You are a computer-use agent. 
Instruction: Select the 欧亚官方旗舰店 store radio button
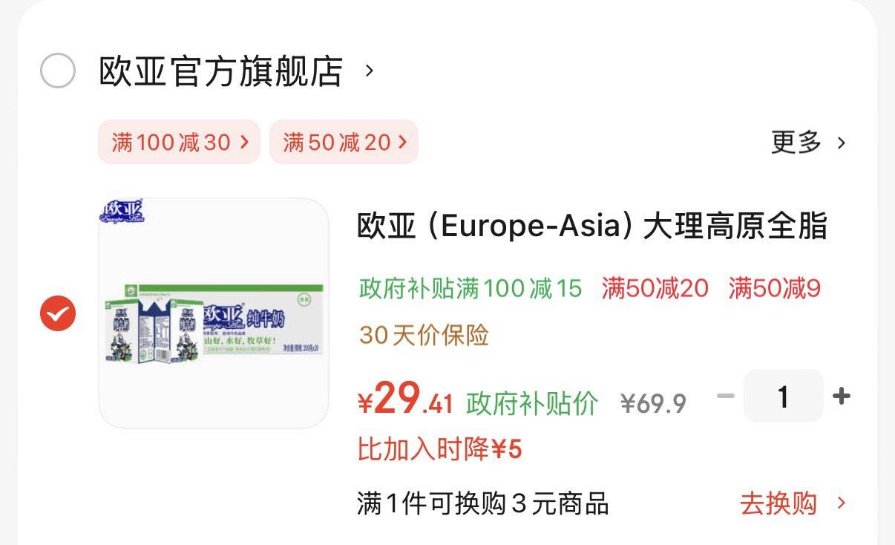[x=57, y=71]
